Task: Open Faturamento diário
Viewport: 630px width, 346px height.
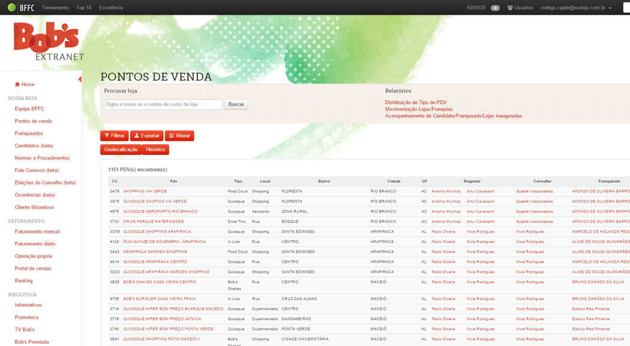Action: tap(35, 244)
